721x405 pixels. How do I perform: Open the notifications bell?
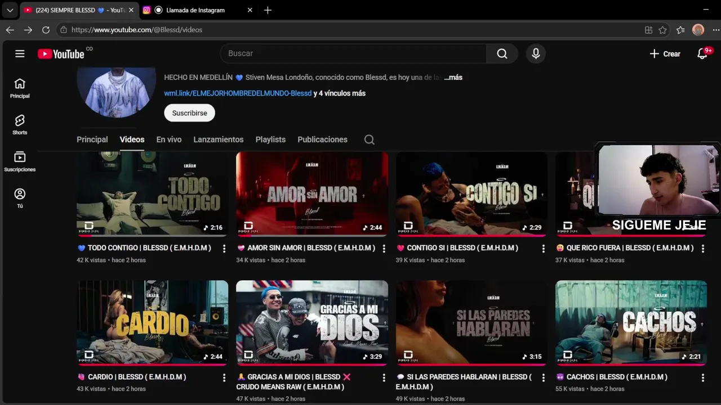[702, 53]
